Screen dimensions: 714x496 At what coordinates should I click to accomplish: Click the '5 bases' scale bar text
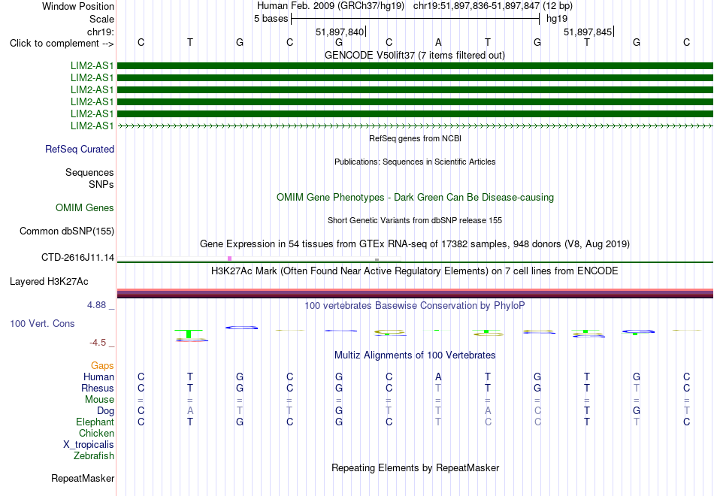(271, 19)
